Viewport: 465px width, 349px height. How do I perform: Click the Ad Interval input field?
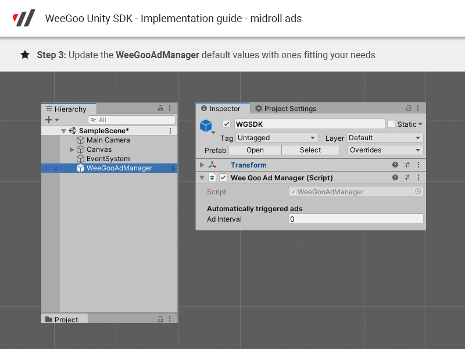point(356,219)
